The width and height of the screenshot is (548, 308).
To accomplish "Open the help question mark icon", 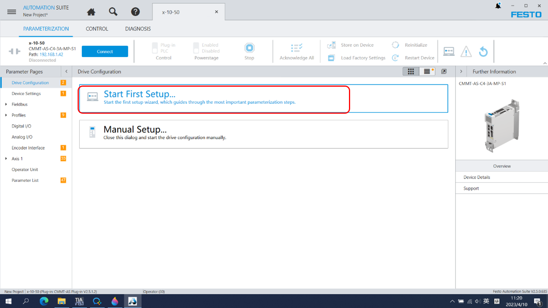I will tap(135, 12).
